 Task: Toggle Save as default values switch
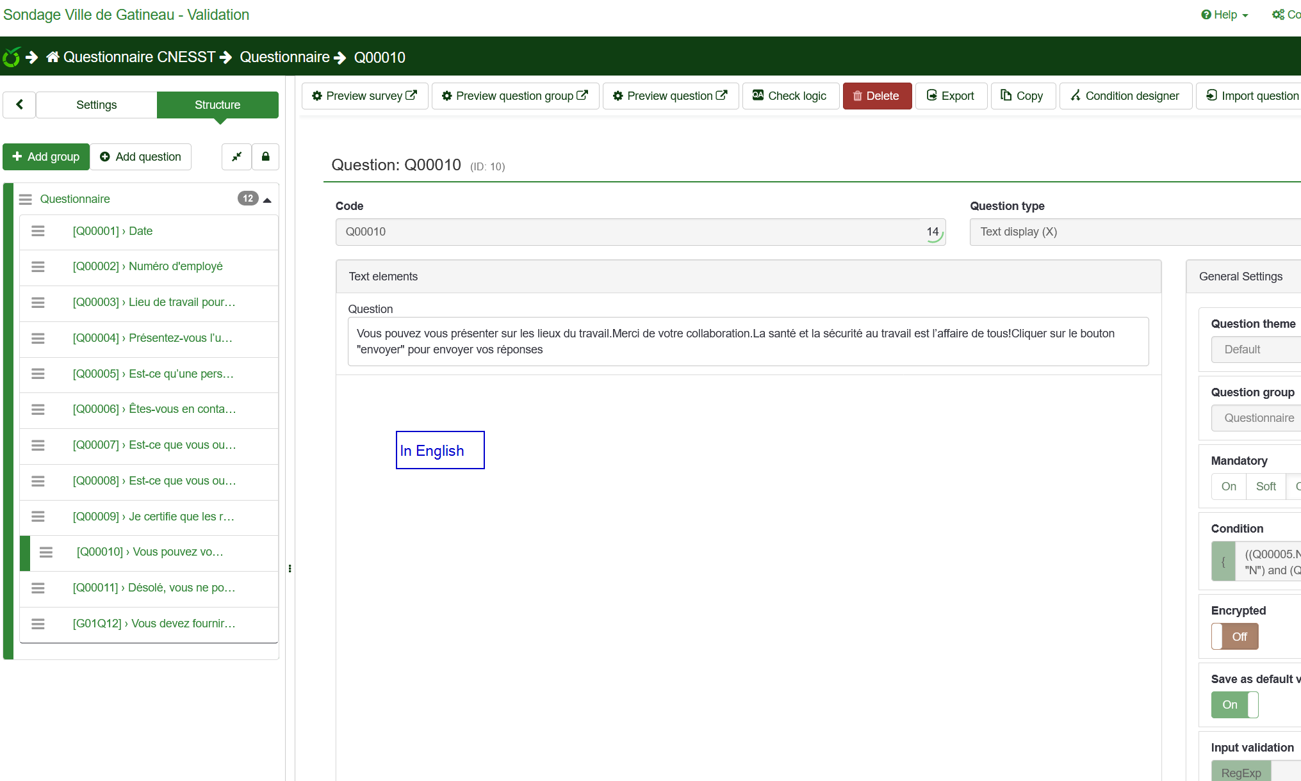click(1234, 705)
